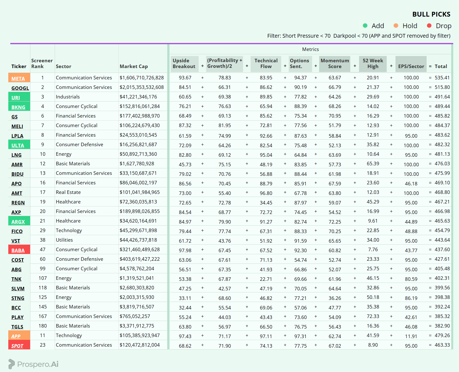Click the Options Sent. column header
Screen dimensions: 459x372
coord(300,64)
